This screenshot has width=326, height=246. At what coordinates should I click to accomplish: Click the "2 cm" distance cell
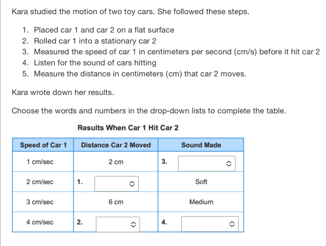coord(116,162)
